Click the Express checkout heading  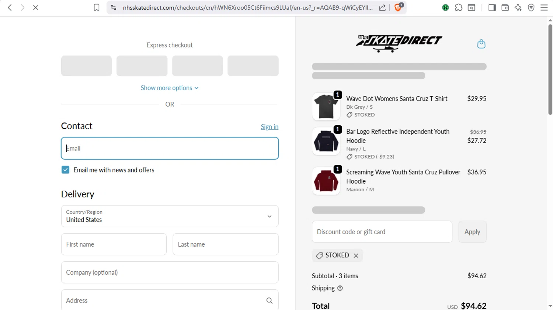coord(170,45)
